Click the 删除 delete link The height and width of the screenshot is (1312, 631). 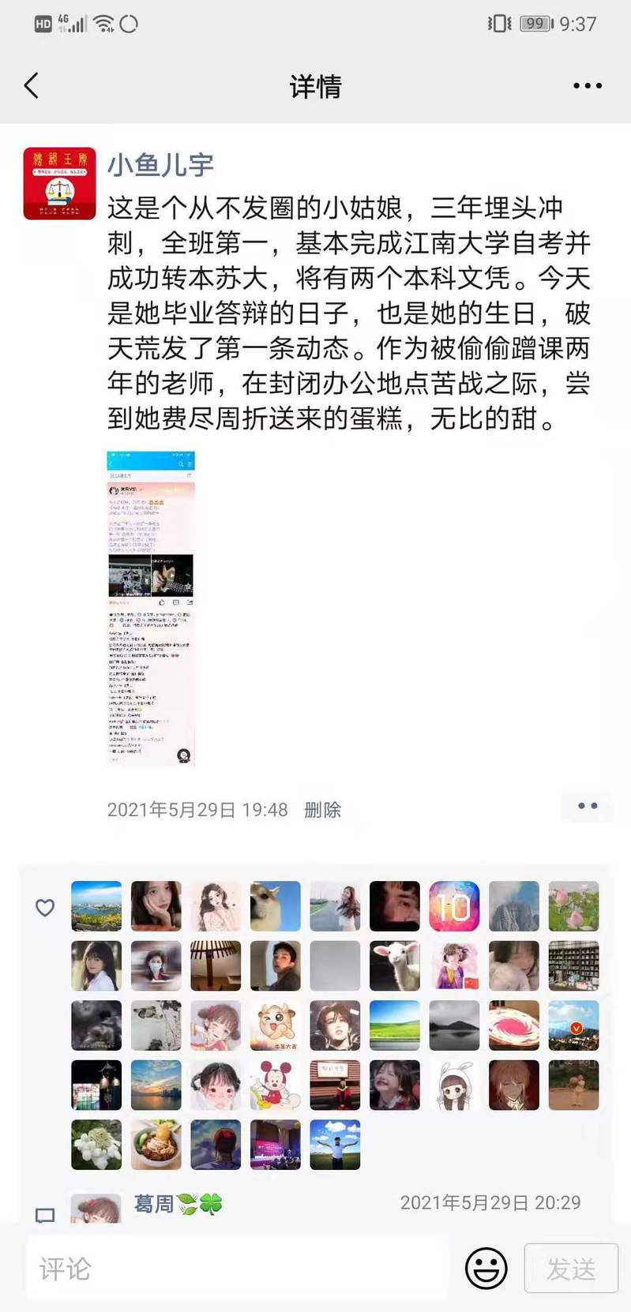click(322, 809)
